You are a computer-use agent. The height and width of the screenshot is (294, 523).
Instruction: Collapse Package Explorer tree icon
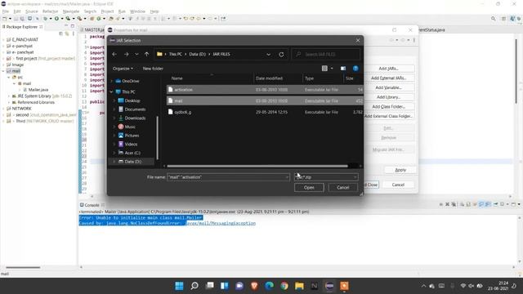coord(60,33)
